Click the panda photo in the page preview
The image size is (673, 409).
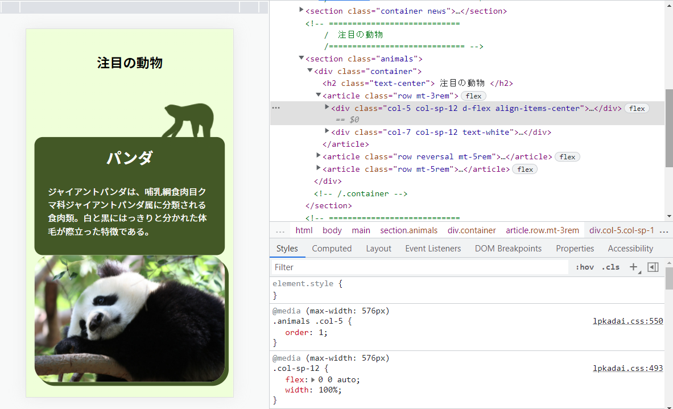tap(130, 319)
